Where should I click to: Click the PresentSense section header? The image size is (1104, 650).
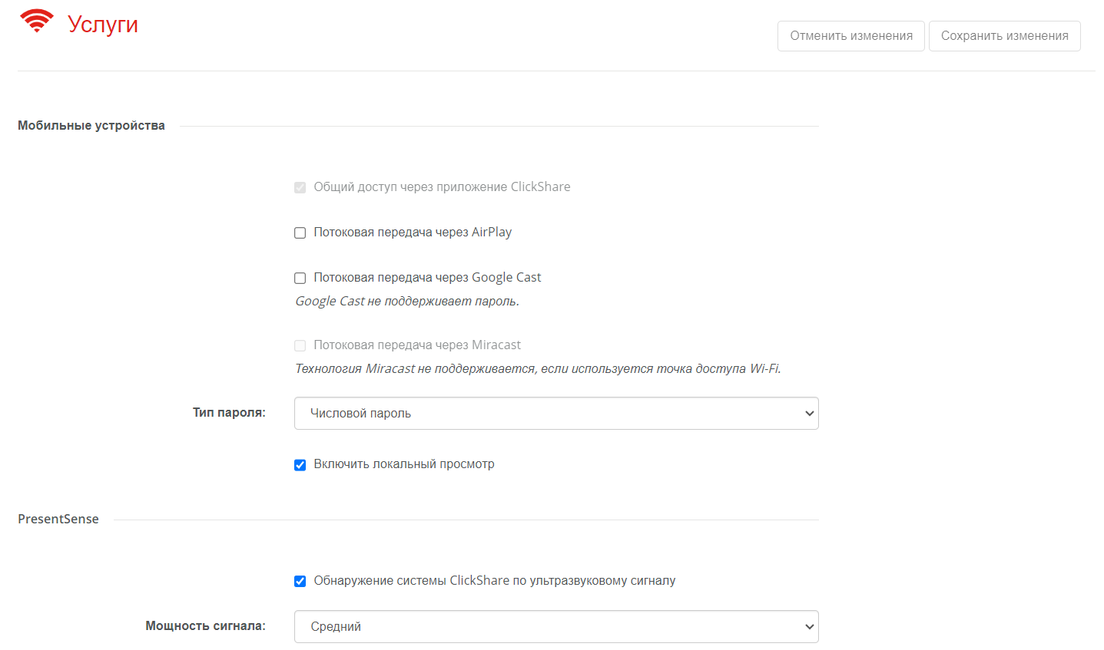[58, 519]
